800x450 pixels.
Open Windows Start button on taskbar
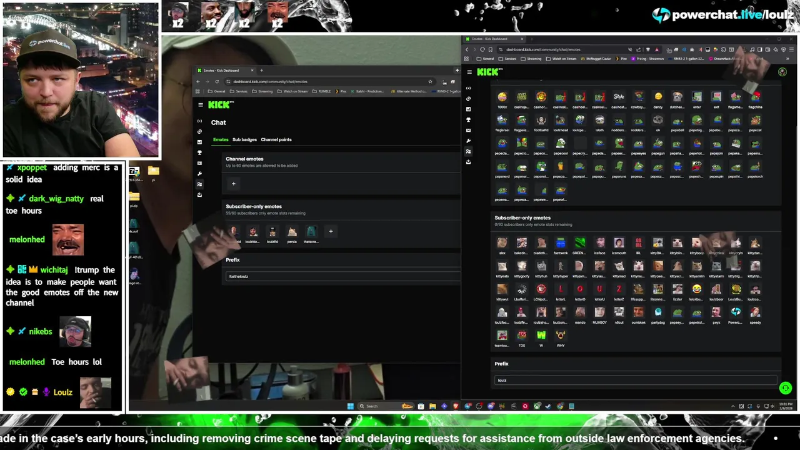(x=350, y=406)
